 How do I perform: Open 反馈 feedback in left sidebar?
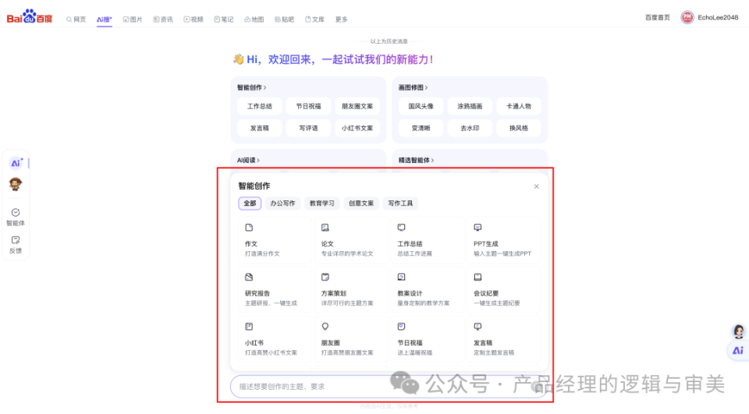click(16, 245)
